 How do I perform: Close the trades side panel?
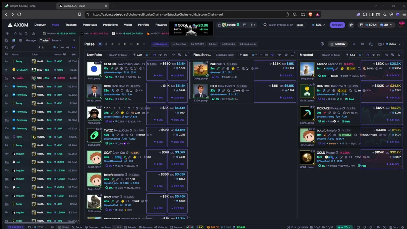[74, 40]
